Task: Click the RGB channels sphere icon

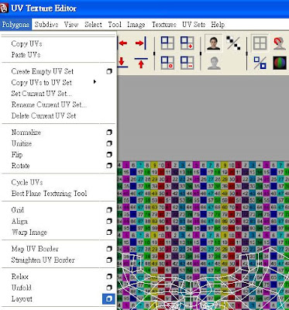Action: tap(280, 63)
